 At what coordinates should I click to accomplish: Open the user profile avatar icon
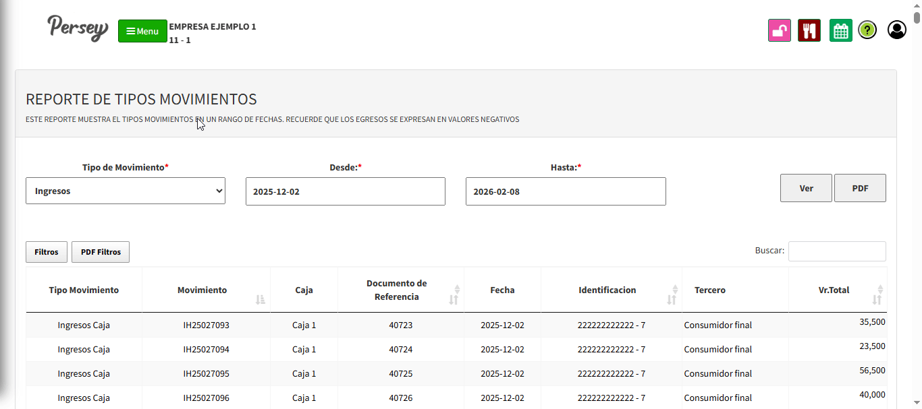tap(896, 30)
